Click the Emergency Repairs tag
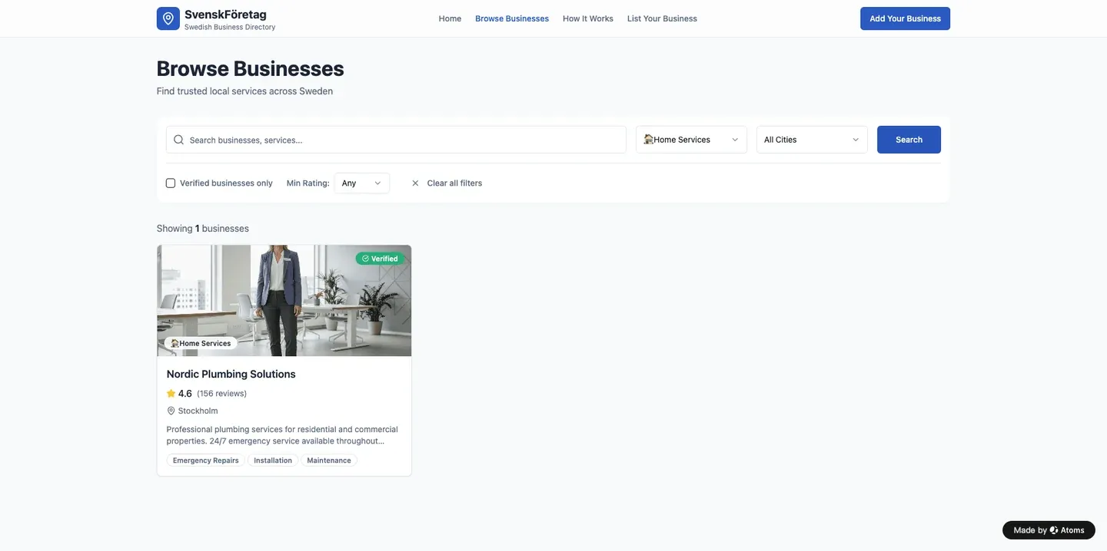 point(205,460)
